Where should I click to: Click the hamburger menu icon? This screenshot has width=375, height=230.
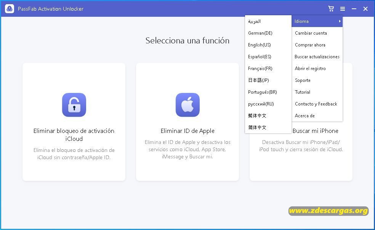343,9
